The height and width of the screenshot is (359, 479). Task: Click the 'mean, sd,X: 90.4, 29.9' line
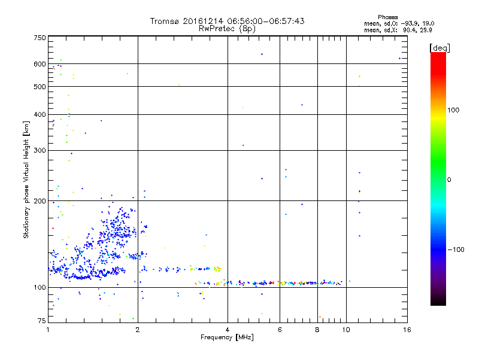tap(398, 30)
